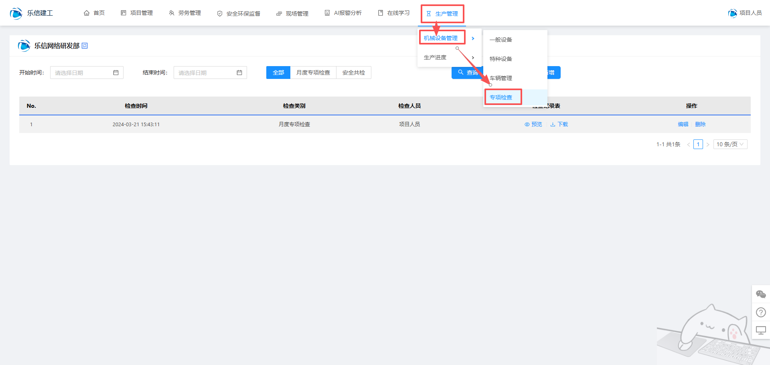Expand the 机械设备管理 submenu
This screenshot has height=365, width=770.
(441, 38)
